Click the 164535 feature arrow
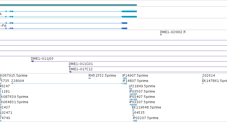This screenshot has width=227, height=122. click(x=133, y=115)
